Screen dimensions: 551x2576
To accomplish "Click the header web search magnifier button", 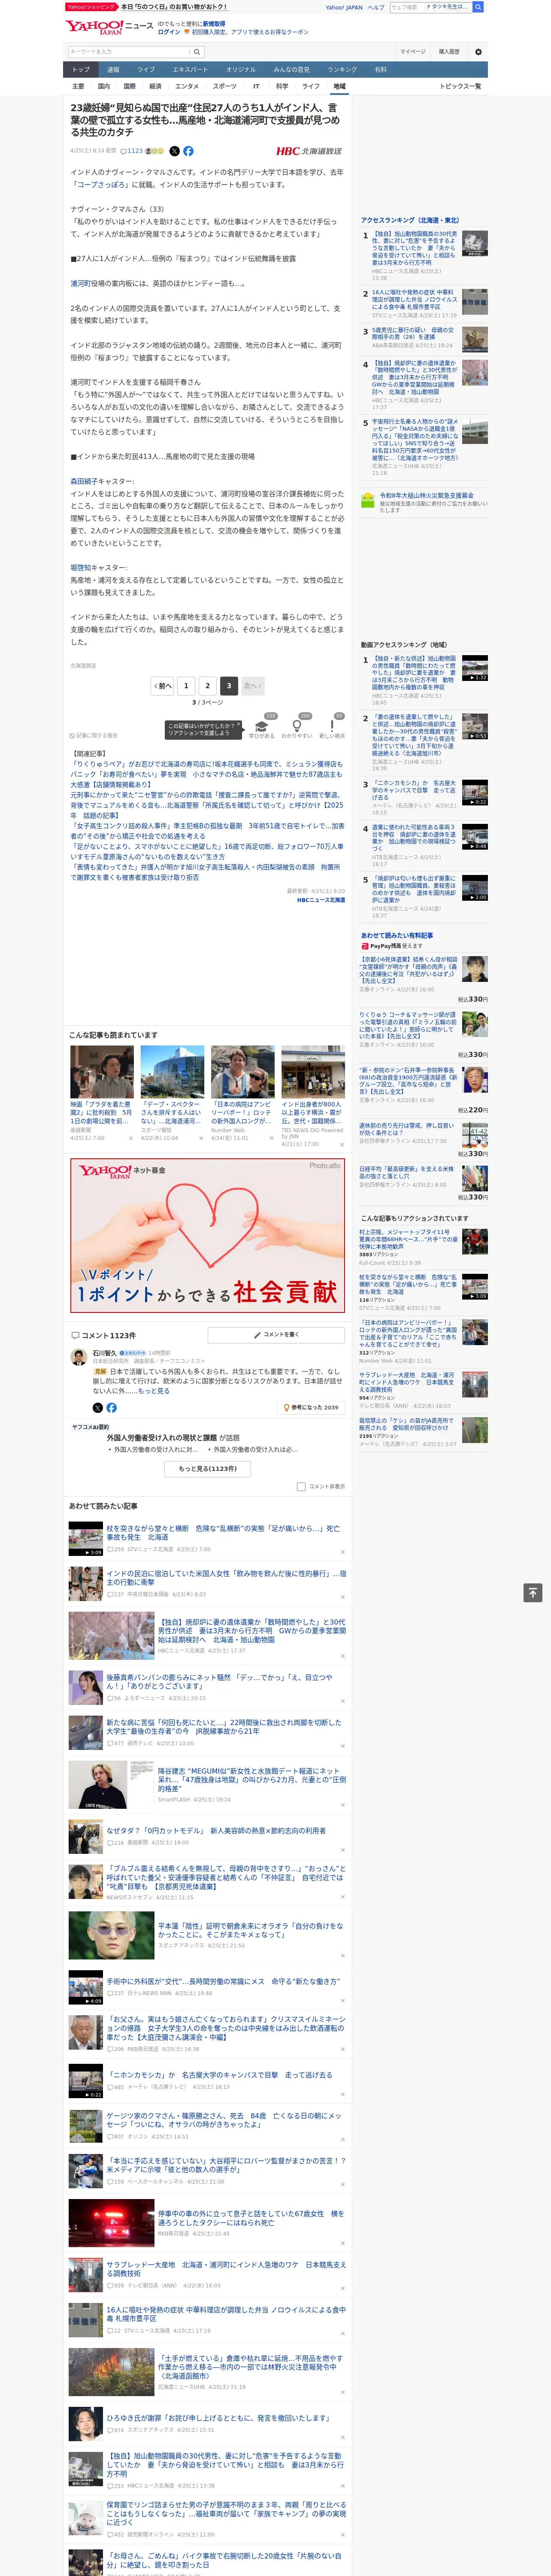I will 478,7.
